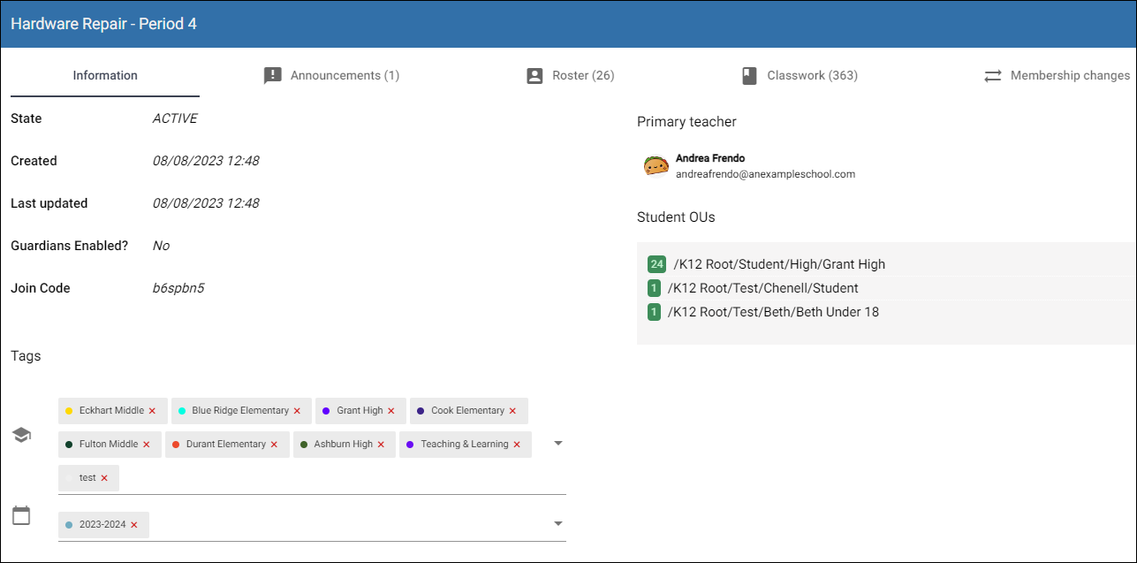Click the Grant High tag chip label
The height and width of the screenshot is (563, 1137).
pos(360,411)
